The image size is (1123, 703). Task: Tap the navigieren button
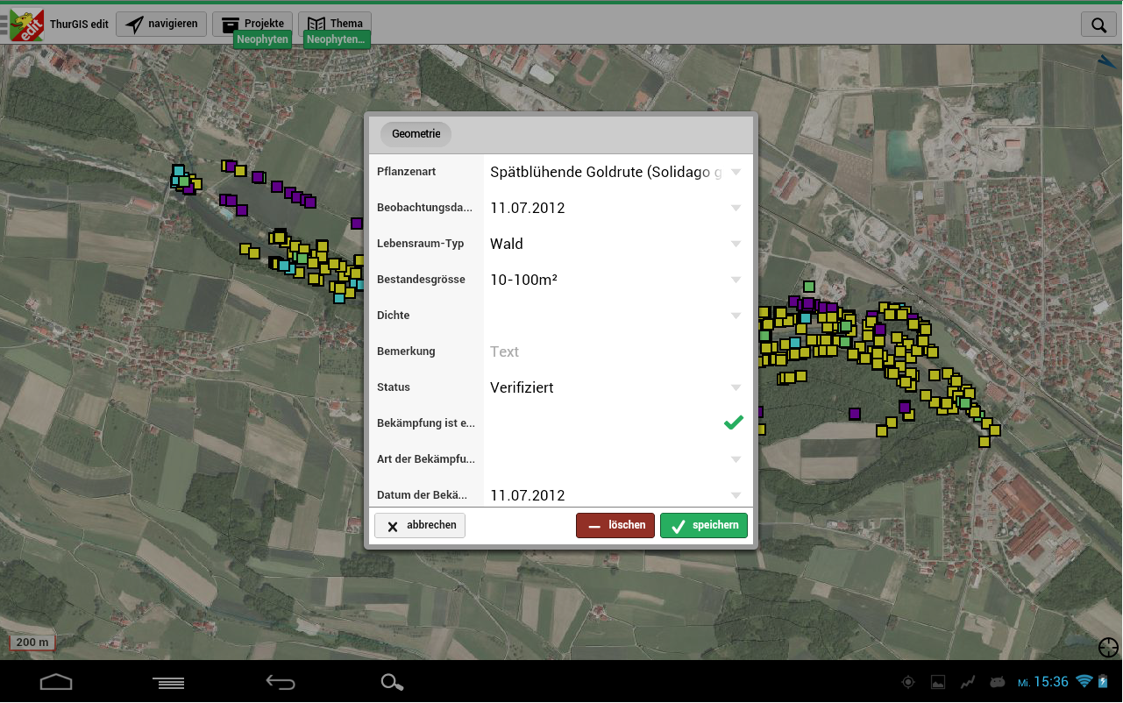point(161,25)
